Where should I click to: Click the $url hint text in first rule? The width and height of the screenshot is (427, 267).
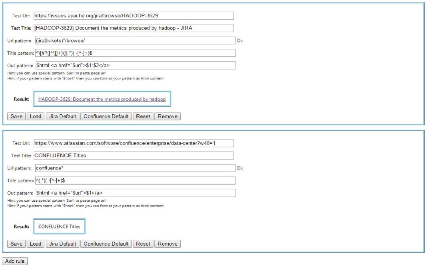(57, 73)
